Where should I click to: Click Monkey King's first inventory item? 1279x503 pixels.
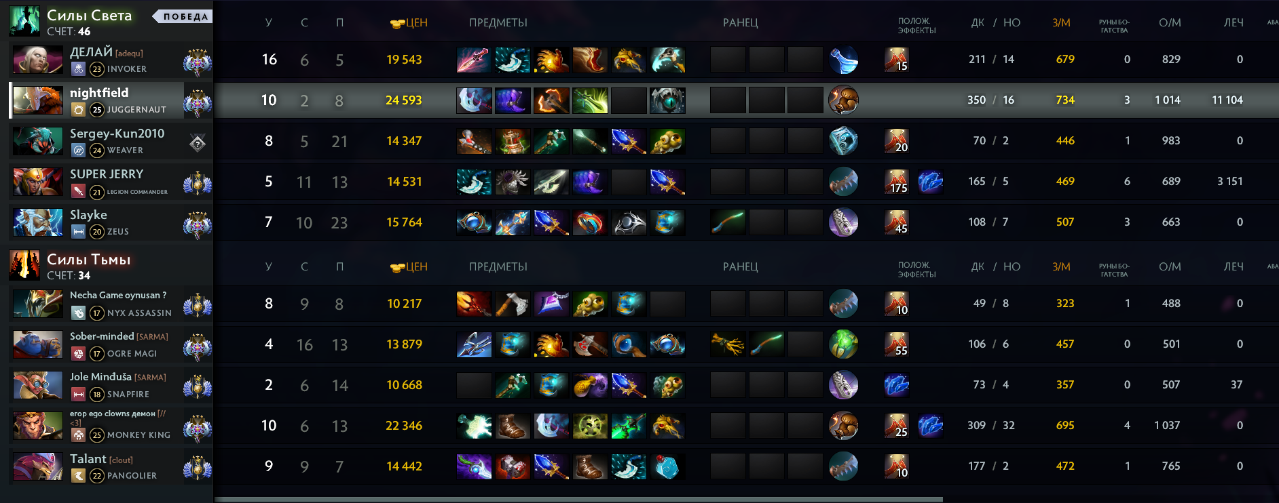point(474,426)
